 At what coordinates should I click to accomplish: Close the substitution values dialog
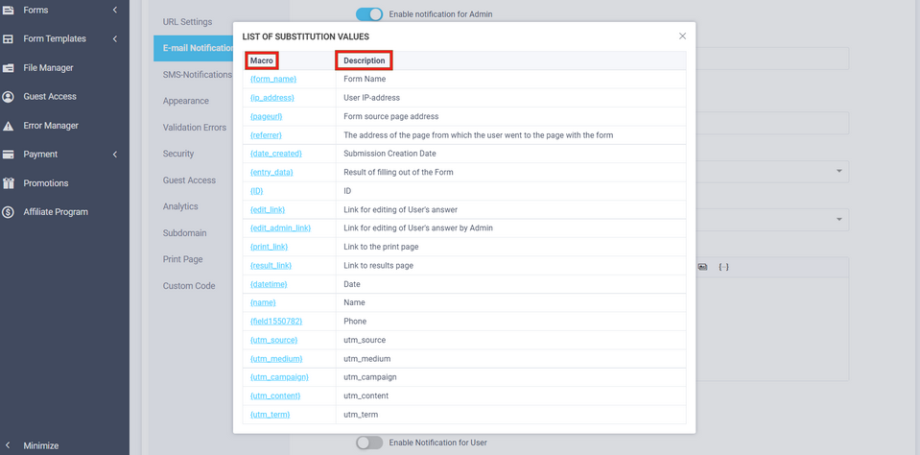click(x=682, y=36)
